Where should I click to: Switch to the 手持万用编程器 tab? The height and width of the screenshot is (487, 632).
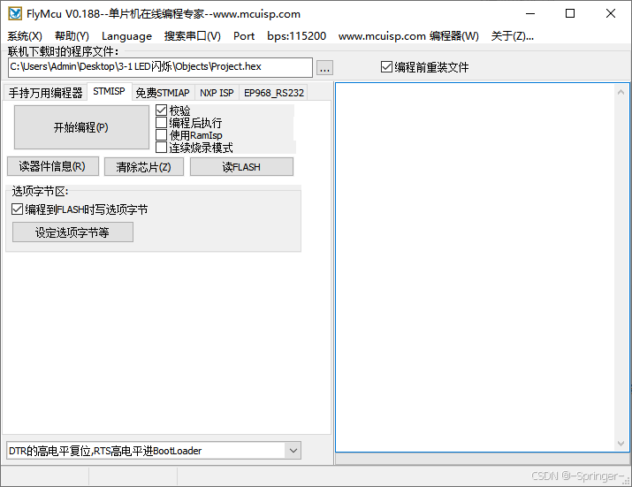[45, 93]
